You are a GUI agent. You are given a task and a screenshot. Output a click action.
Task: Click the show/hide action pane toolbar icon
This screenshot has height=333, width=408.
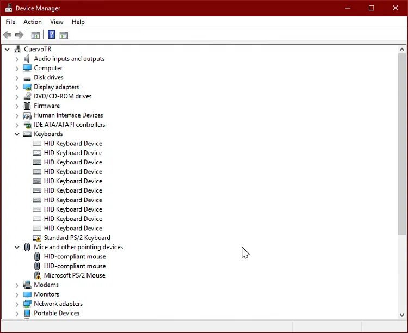click(64, 35)
